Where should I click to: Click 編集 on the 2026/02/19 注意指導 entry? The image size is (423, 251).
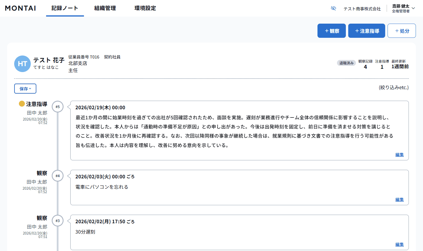tap(399, 154)
